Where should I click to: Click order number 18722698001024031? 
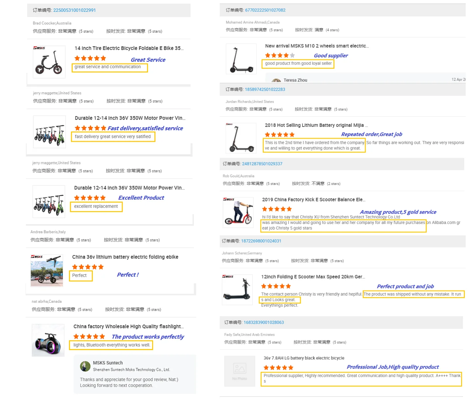click(x=261, y=241)
